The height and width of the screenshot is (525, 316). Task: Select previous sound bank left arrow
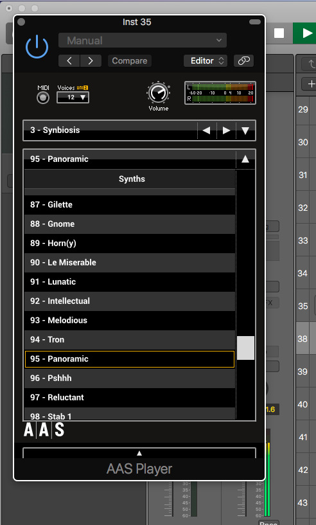[x=207, y=130]
